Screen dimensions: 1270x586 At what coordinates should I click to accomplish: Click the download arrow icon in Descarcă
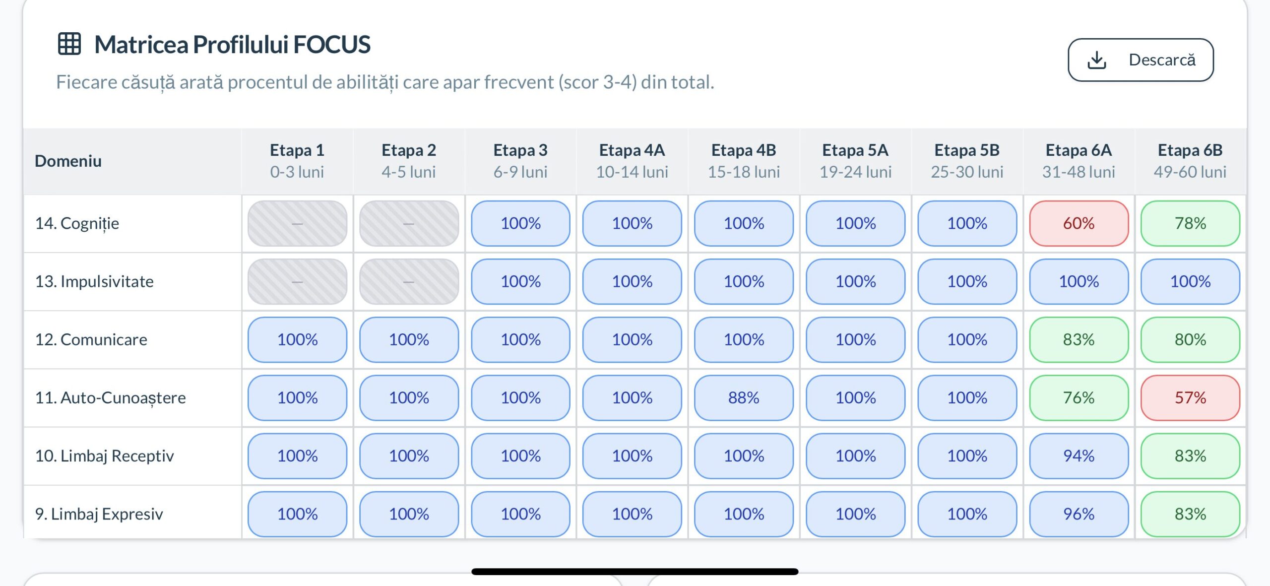click(1097, 60)
